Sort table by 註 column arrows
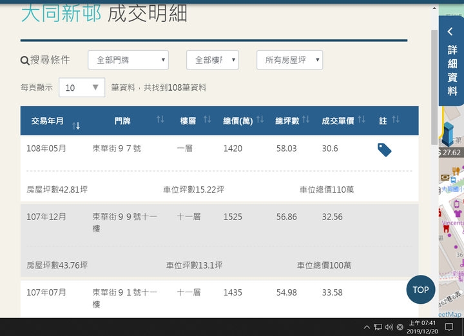The image size is (464, 336). (396, 119)
